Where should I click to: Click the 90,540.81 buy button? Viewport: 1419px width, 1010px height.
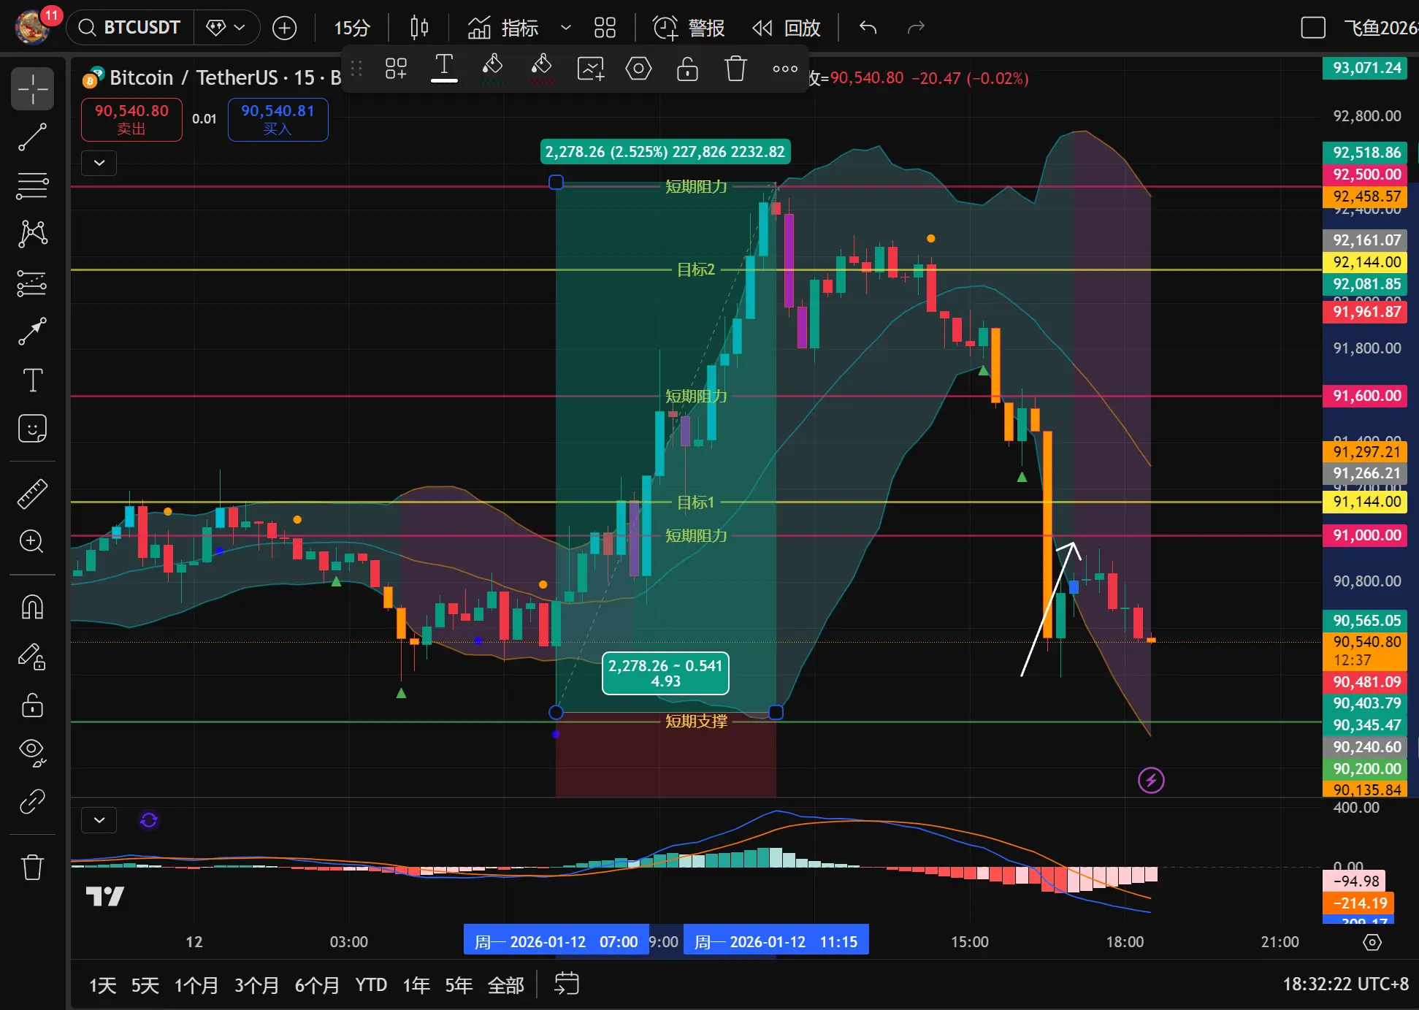(x=278, y=119)
